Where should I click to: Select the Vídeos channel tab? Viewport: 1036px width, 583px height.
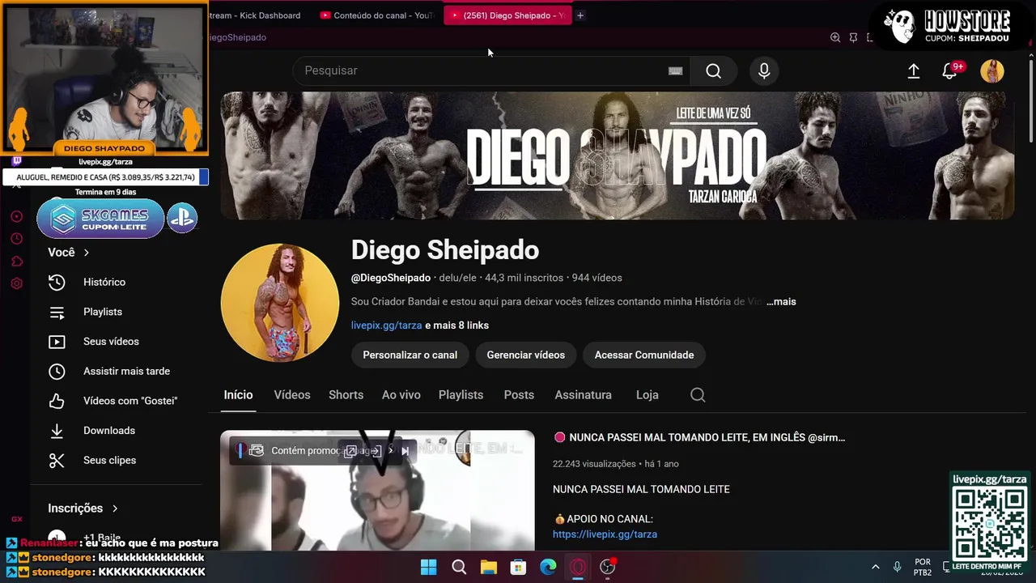point(292,395)
